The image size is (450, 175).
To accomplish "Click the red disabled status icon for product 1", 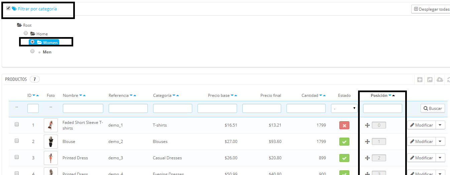I will [x=344, y=125].
